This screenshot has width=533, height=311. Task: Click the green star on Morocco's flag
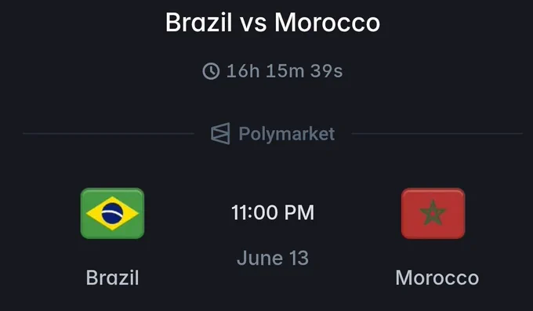[x=433, y=213]
